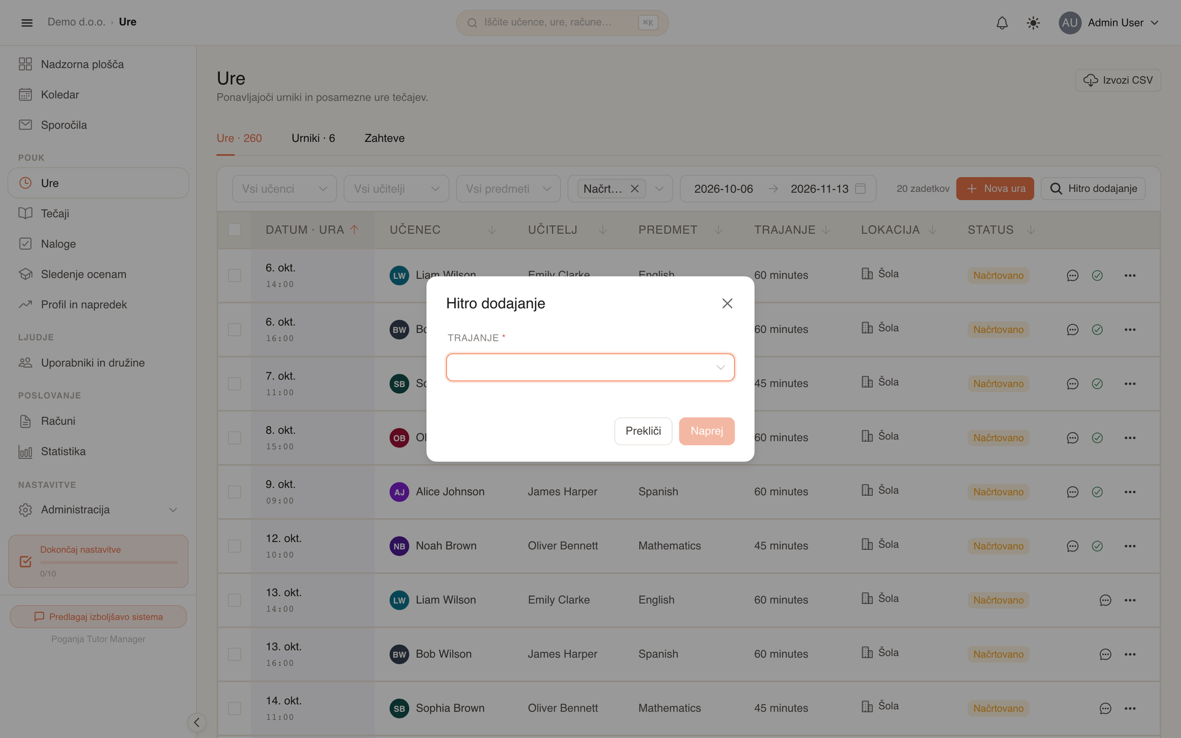Tick the select-all checkbox in the table header

[234, 230]
